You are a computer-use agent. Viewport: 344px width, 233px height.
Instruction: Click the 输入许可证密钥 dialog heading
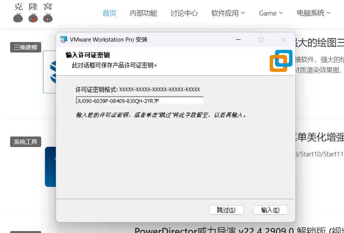[x=87, y=55]
